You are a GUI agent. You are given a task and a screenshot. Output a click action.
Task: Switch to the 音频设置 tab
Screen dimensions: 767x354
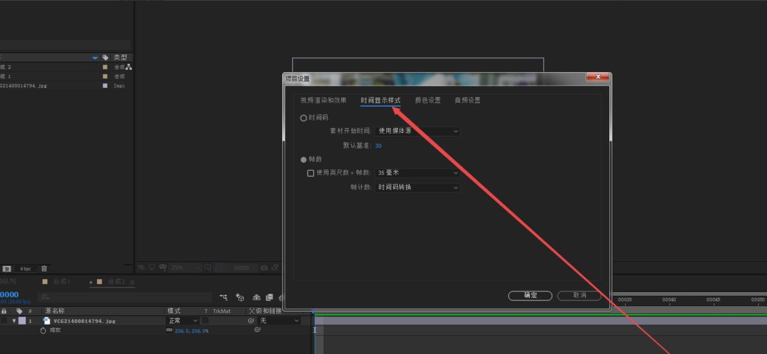(466, 100)
